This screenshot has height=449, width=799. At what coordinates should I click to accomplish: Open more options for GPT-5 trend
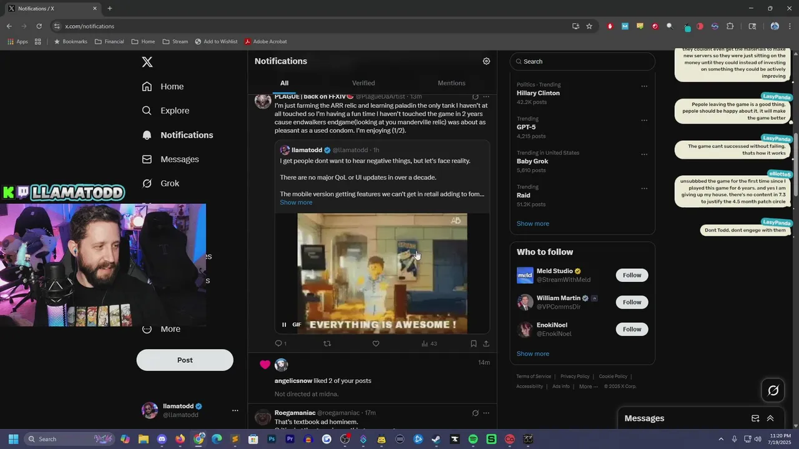[x=644, y=120]
